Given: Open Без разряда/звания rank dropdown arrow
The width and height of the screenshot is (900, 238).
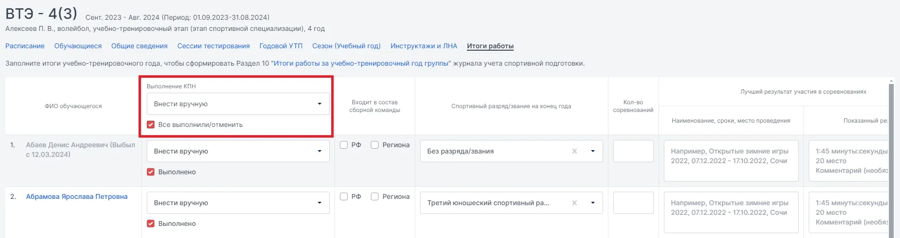Looking at the screenshot, I should pos(593,151).
